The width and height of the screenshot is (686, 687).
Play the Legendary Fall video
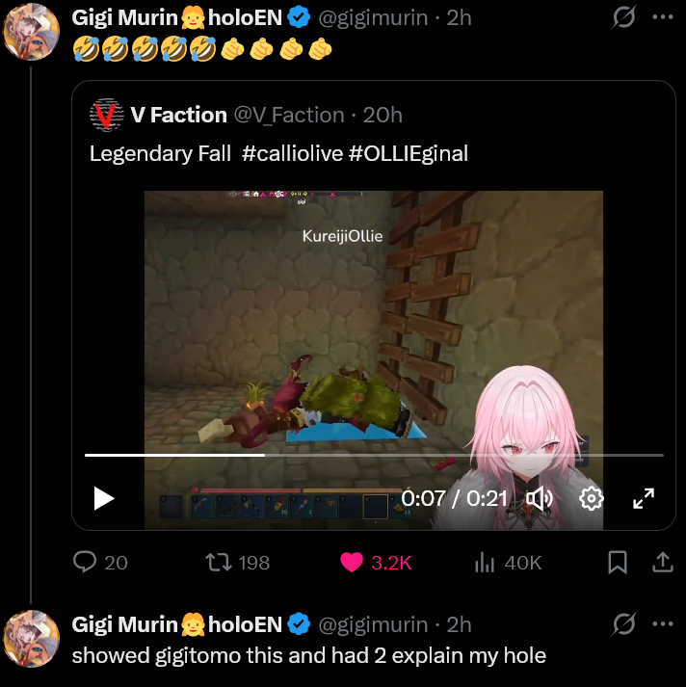tap(104, 498)
